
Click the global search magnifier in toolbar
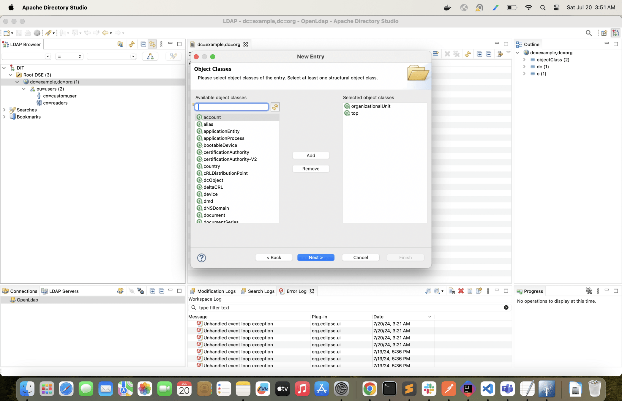[588, 33]
